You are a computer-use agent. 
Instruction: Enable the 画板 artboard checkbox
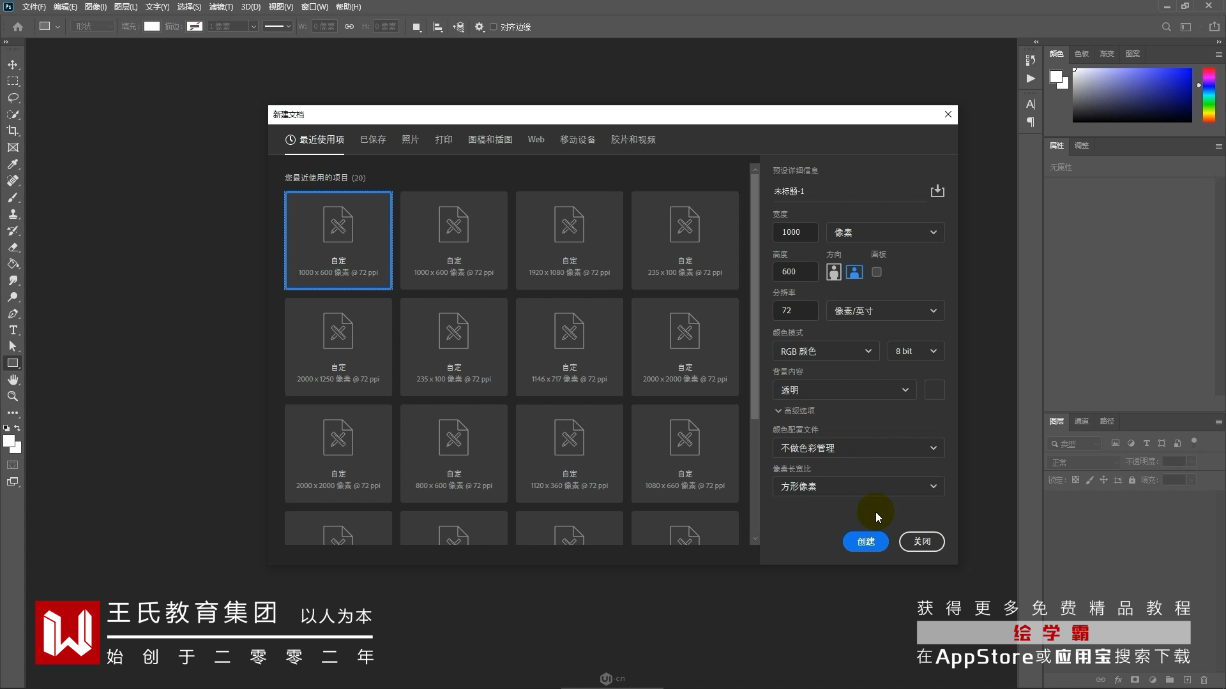tap(877, 272)
